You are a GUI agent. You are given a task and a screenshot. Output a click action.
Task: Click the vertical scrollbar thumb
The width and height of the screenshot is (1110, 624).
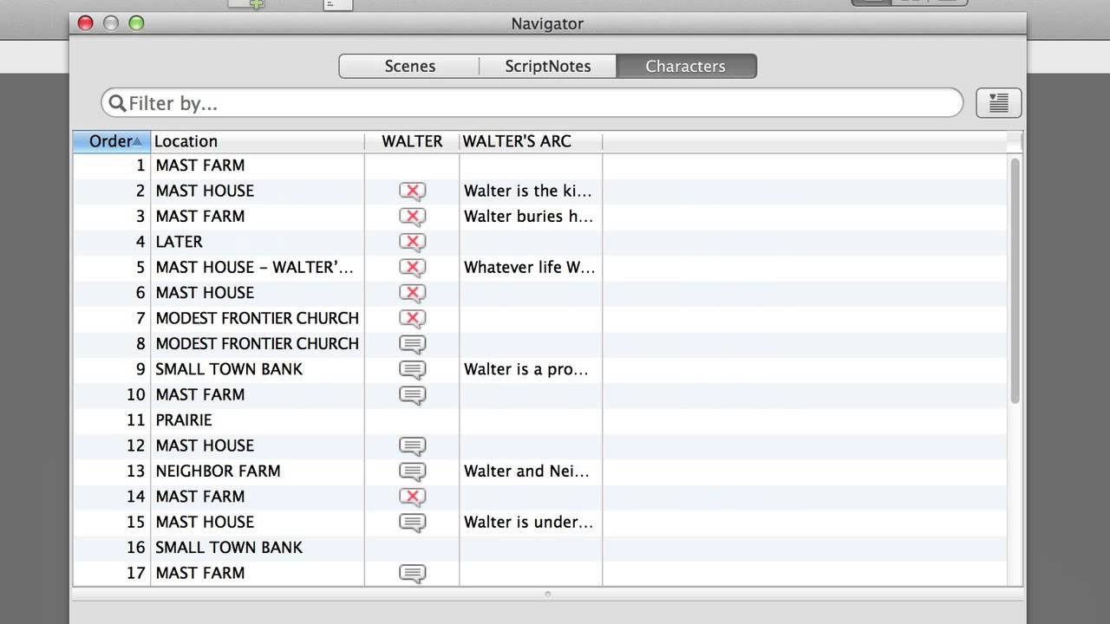(1015, 280)
